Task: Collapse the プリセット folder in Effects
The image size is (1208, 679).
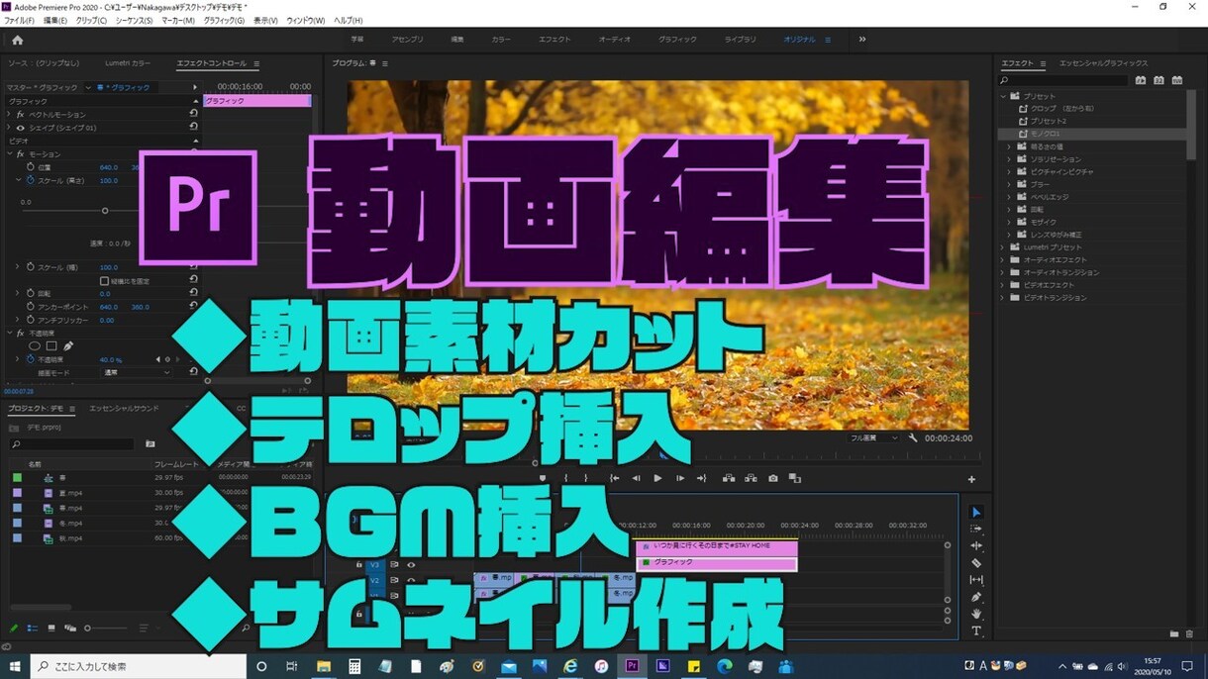Action: pos(1002,96)
